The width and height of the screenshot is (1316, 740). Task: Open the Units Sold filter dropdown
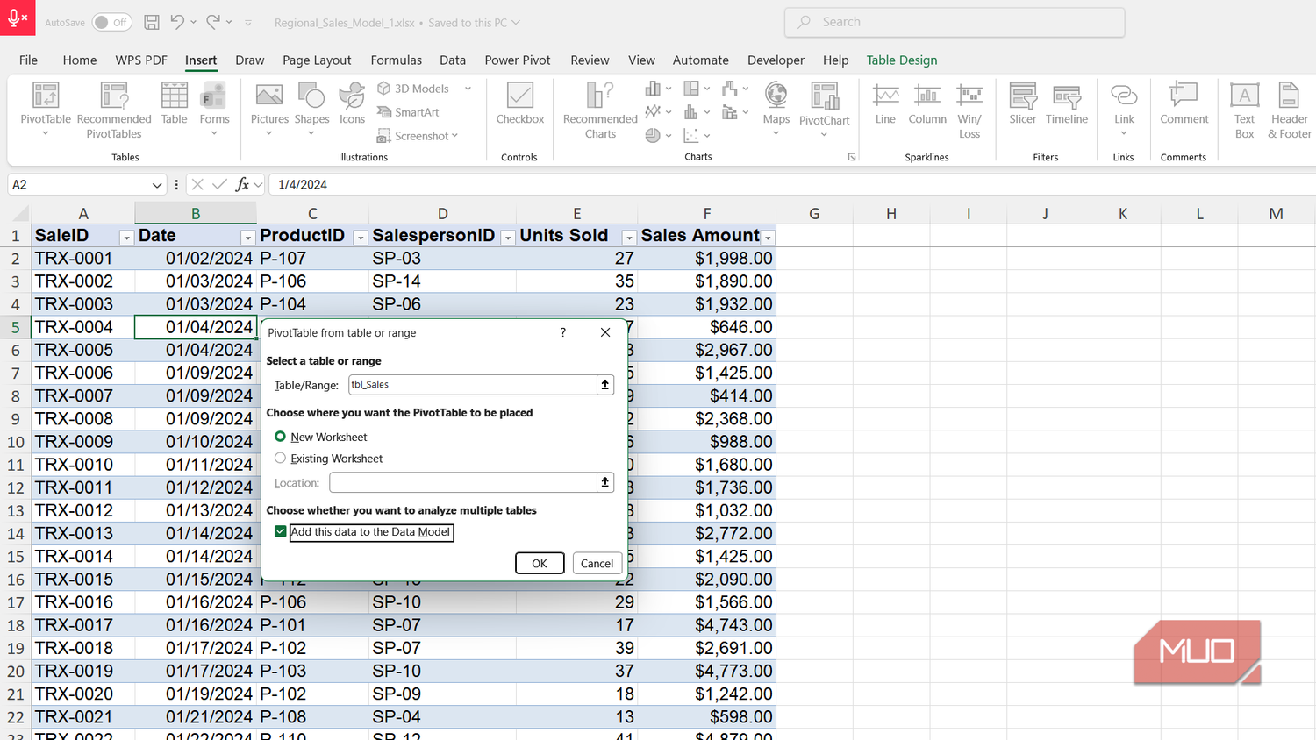(628, 238)
